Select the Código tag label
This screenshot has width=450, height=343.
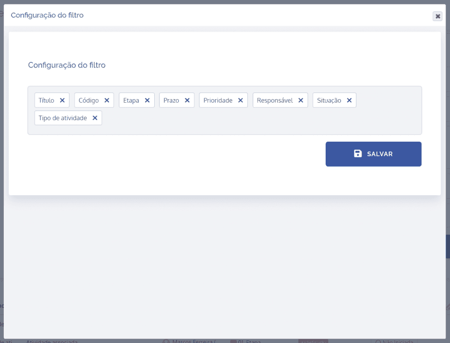[x=89, y=100]
